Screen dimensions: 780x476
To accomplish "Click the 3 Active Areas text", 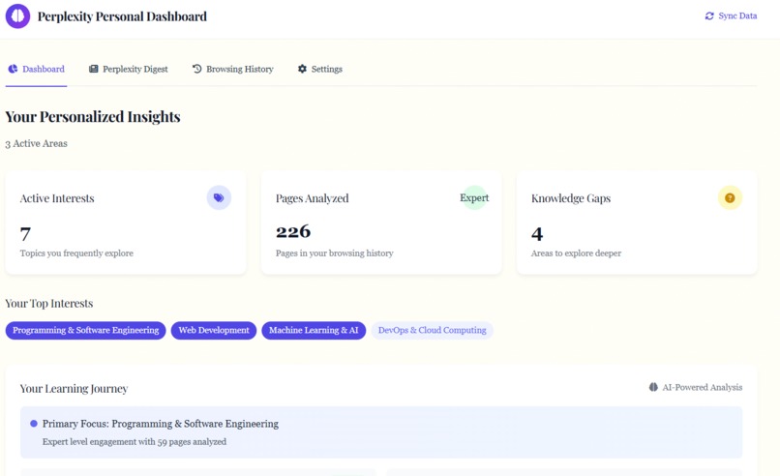I will (37, 144).
